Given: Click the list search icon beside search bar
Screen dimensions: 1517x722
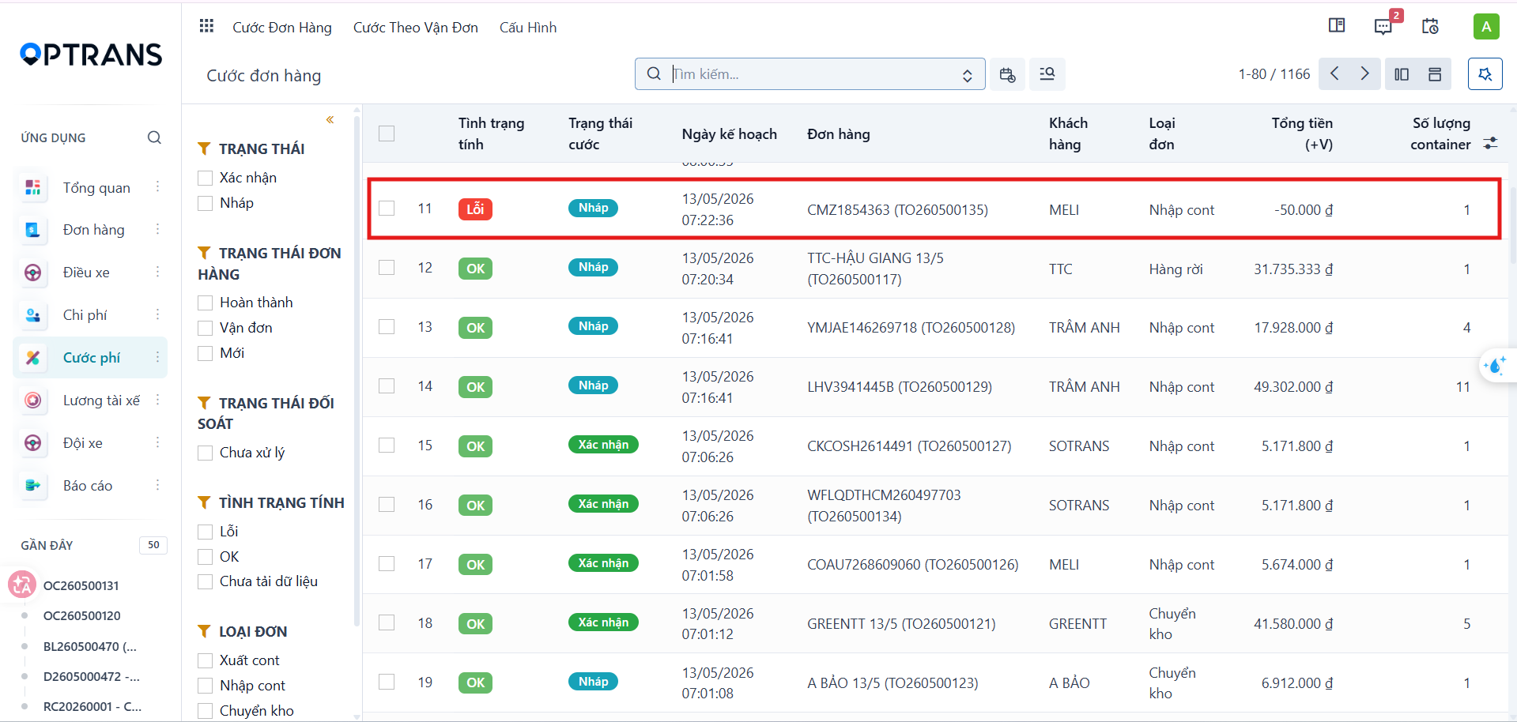Looking at the screenshot, I should [x=1047, y=74].
